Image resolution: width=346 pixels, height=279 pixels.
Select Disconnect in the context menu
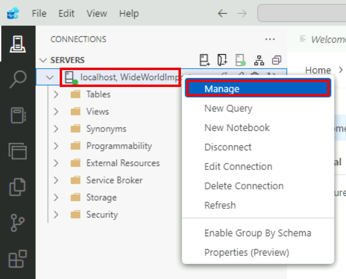[x=228, y=147]
